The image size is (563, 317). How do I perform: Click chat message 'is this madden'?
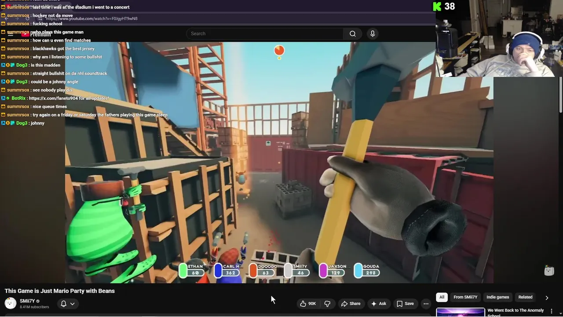45,65
